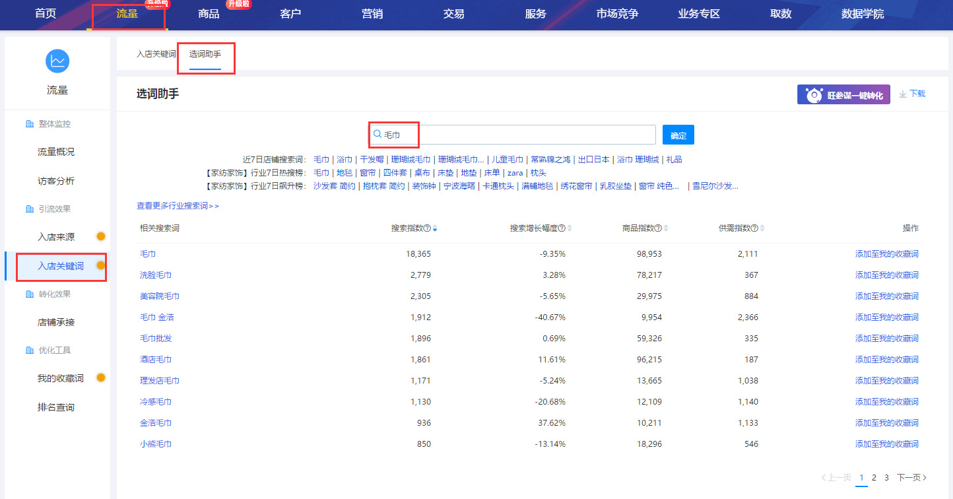Switch to the 入店关键词 sub-tab
This screenshot has height=499, width=953.
(156, 54)
